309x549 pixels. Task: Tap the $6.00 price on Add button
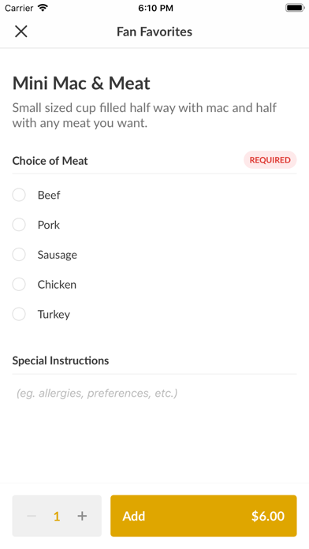click(x=268, y=516)
